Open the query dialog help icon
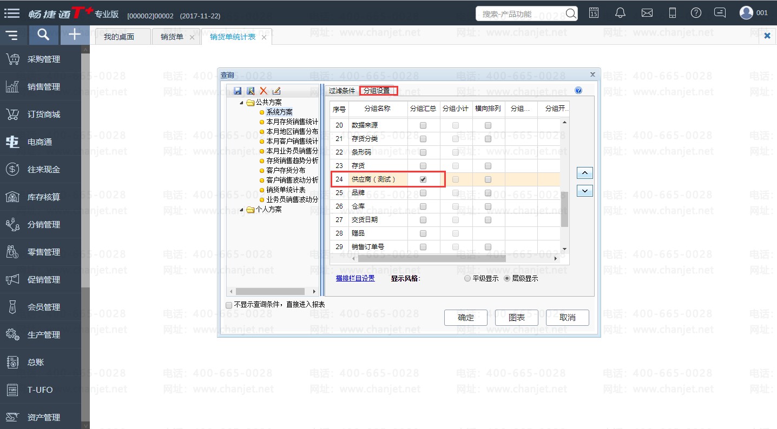This screenshot has height=429, width=777. [578, 90]
